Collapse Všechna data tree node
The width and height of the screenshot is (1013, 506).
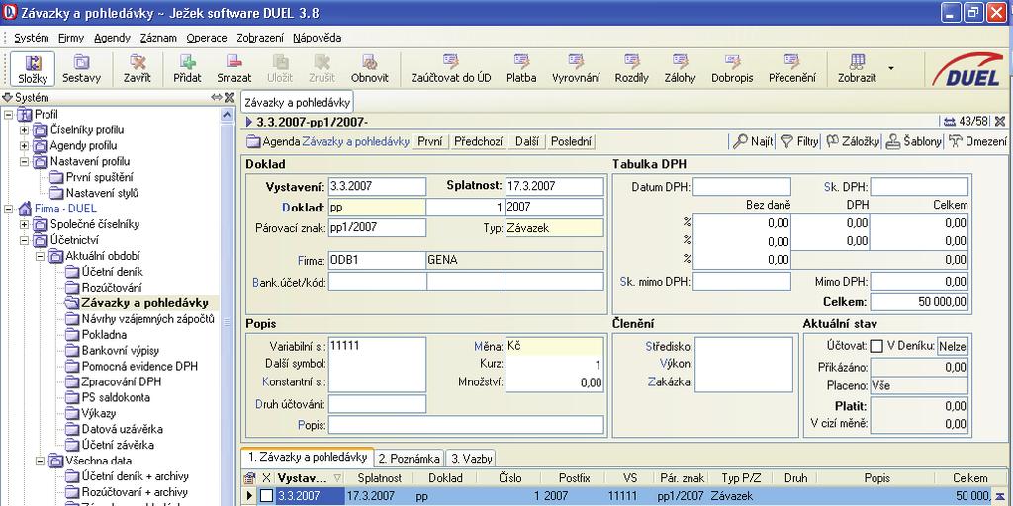click(40, 461)
